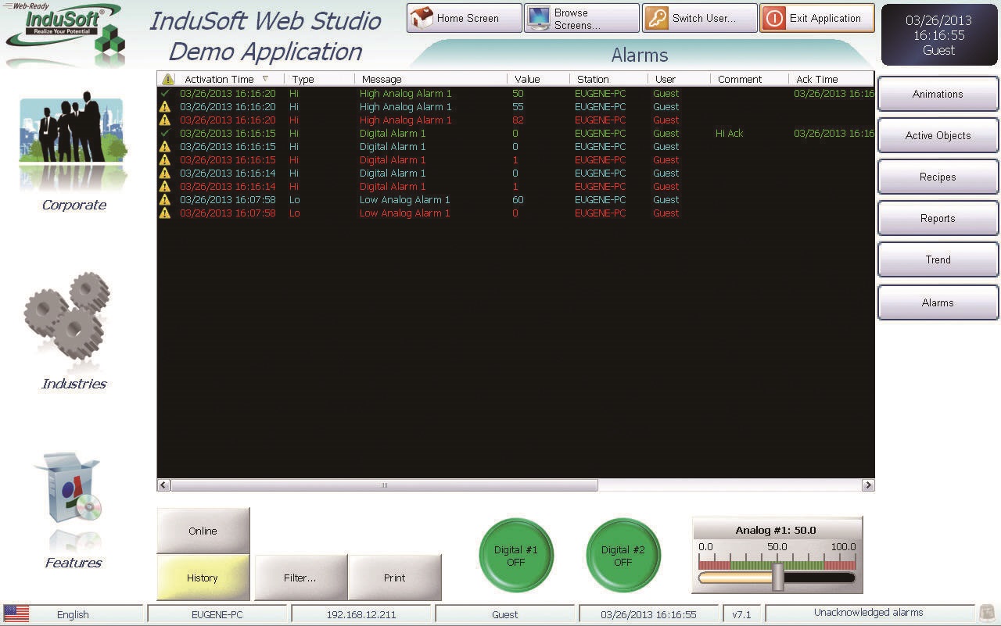
Task: Open Browse Screens
Action: point(582,18)
